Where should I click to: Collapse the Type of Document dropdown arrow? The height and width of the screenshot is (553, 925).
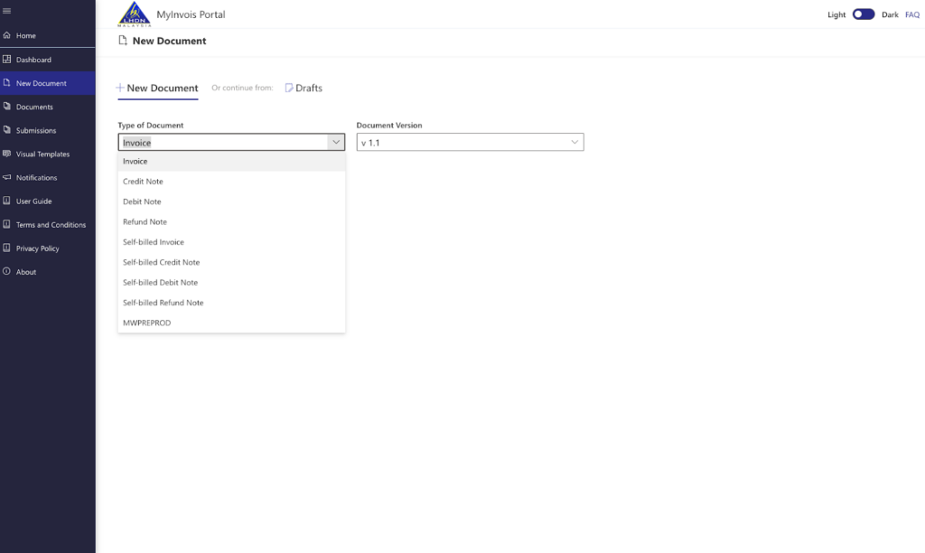[335, 143]
